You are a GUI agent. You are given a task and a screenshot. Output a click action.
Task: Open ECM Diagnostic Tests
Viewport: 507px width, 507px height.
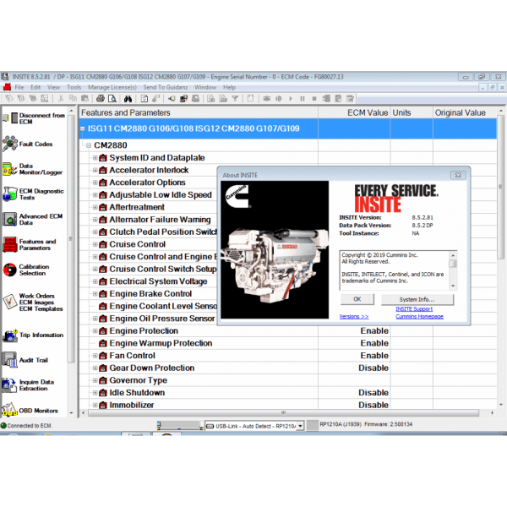[x=33, y=194]
